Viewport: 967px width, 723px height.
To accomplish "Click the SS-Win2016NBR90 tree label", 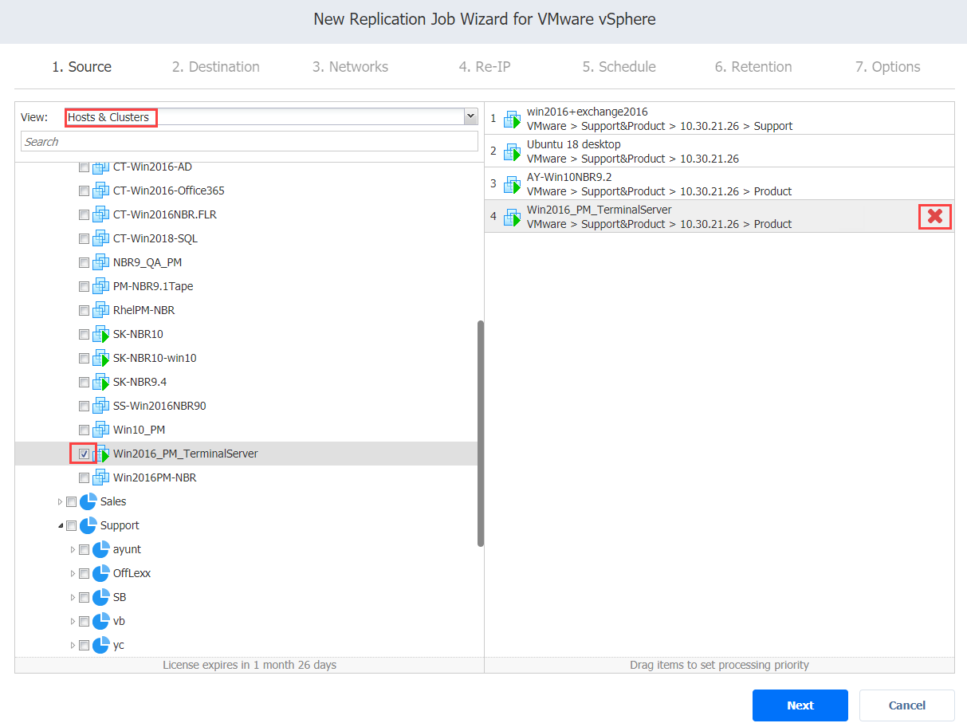I will click(159, 407).
